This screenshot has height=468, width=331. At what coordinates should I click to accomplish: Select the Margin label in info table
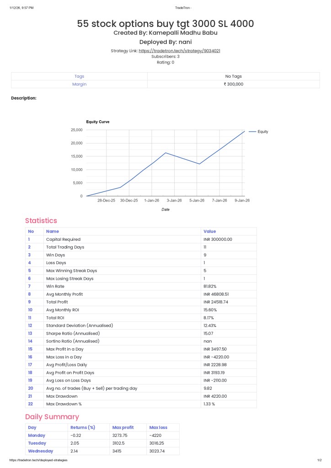(79, 84)
